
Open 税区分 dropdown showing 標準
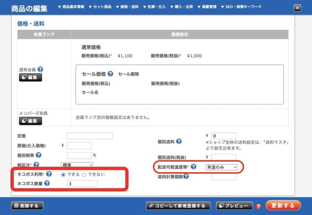[x=77, y=166]
